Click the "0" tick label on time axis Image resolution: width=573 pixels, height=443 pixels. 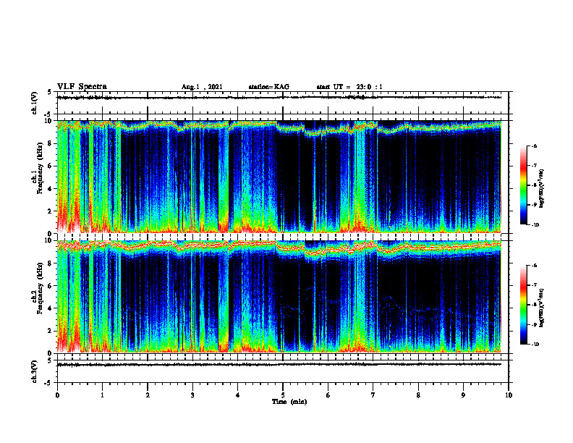[x=57, y=395]
